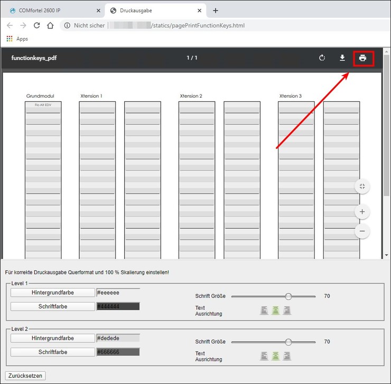Zoom in on the PDF preview
Image resolution: width=391 pixels, height=384 pixels.
(x=362, y=212)
